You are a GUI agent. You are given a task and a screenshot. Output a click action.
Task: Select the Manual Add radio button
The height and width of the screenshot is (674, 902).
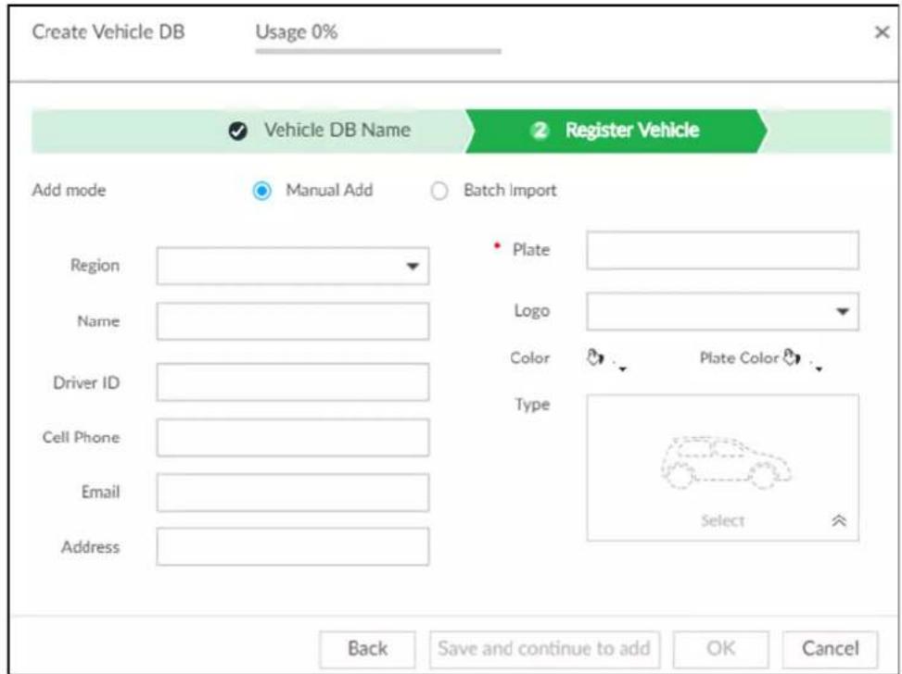coord(261,190)
